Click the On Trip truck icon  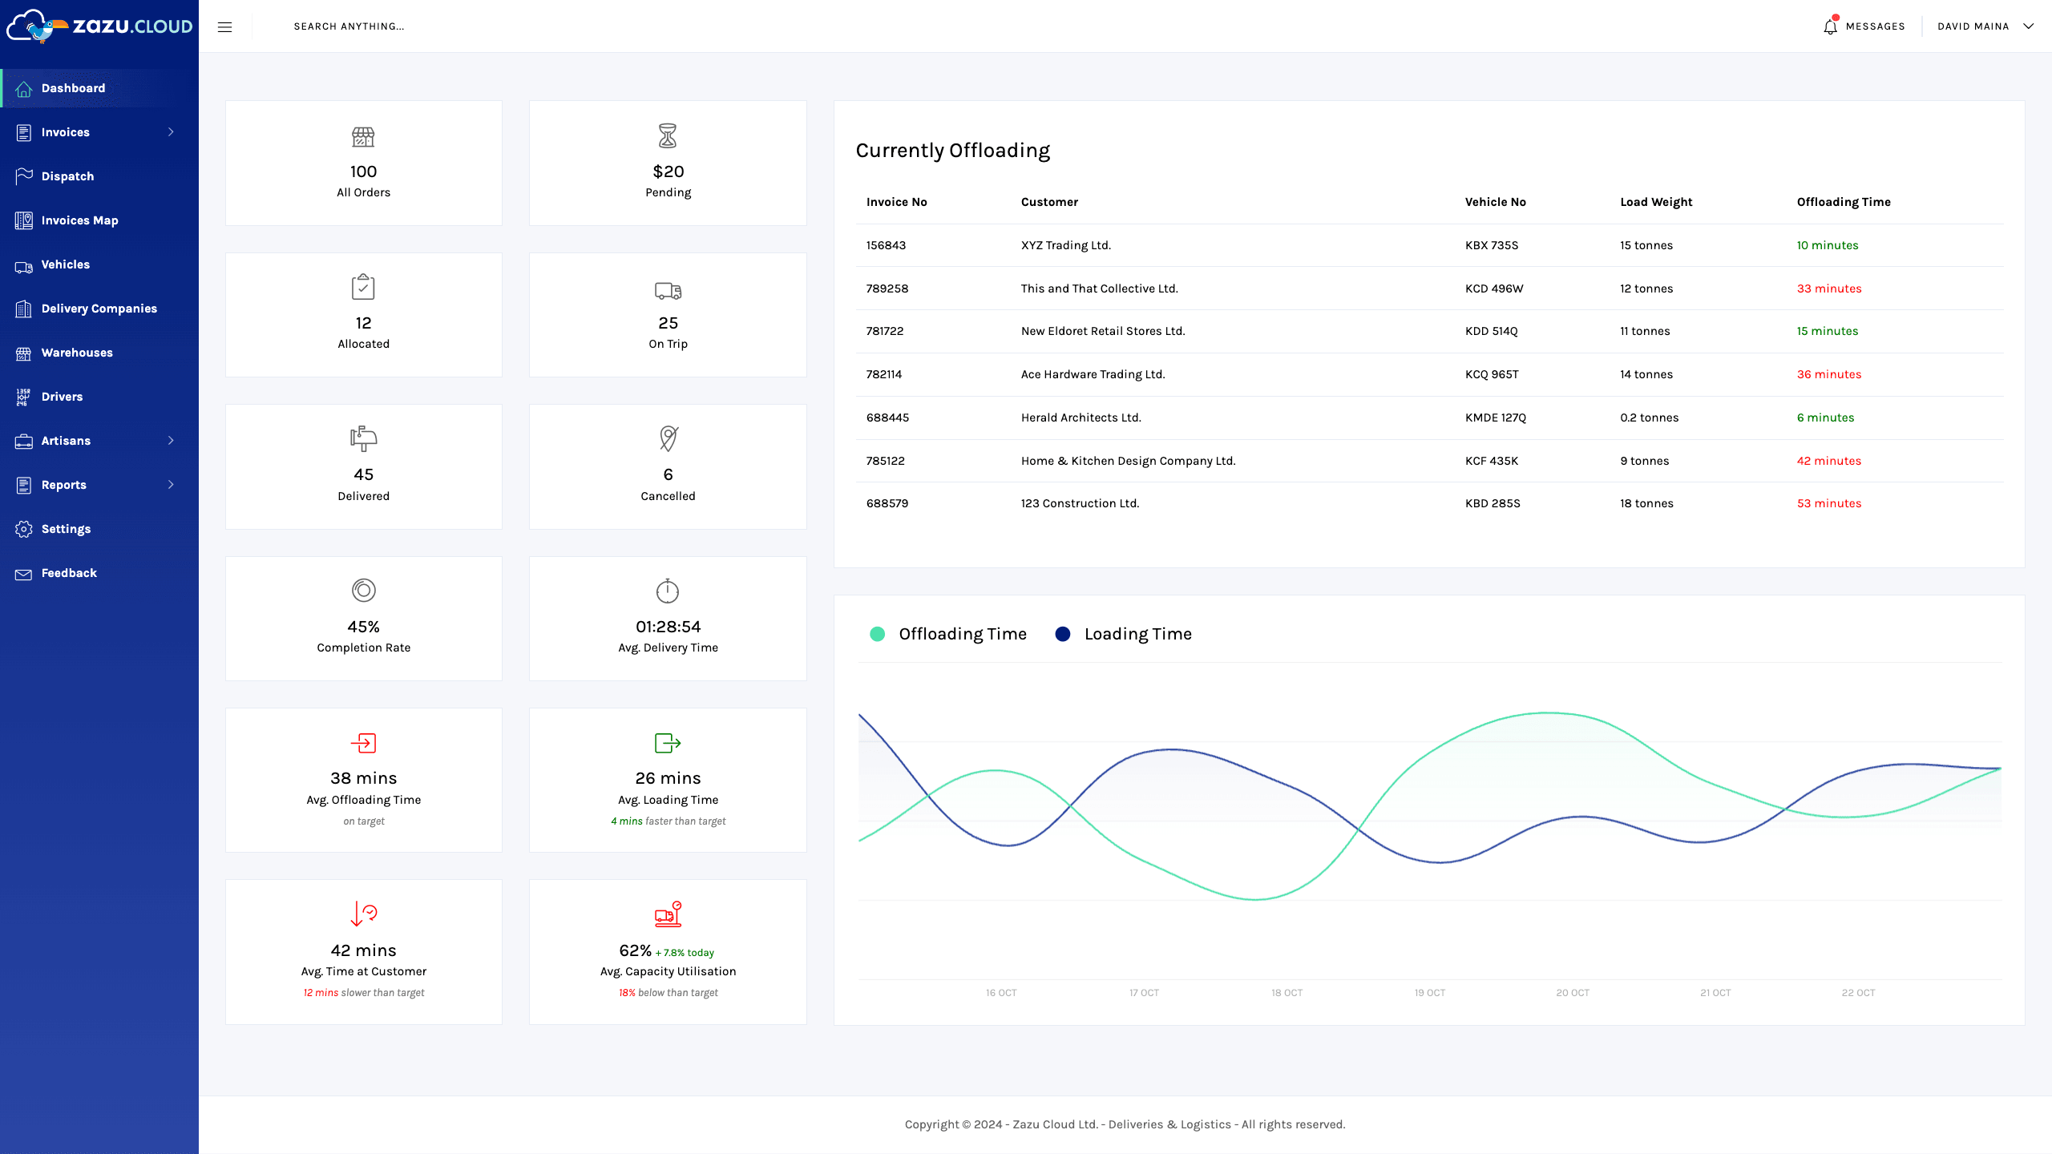pyautogui.click(x=668, y=290)
